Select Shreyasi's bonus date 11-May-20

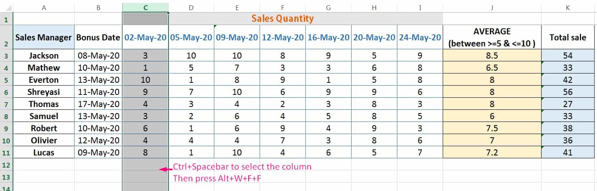coord(98,92)
